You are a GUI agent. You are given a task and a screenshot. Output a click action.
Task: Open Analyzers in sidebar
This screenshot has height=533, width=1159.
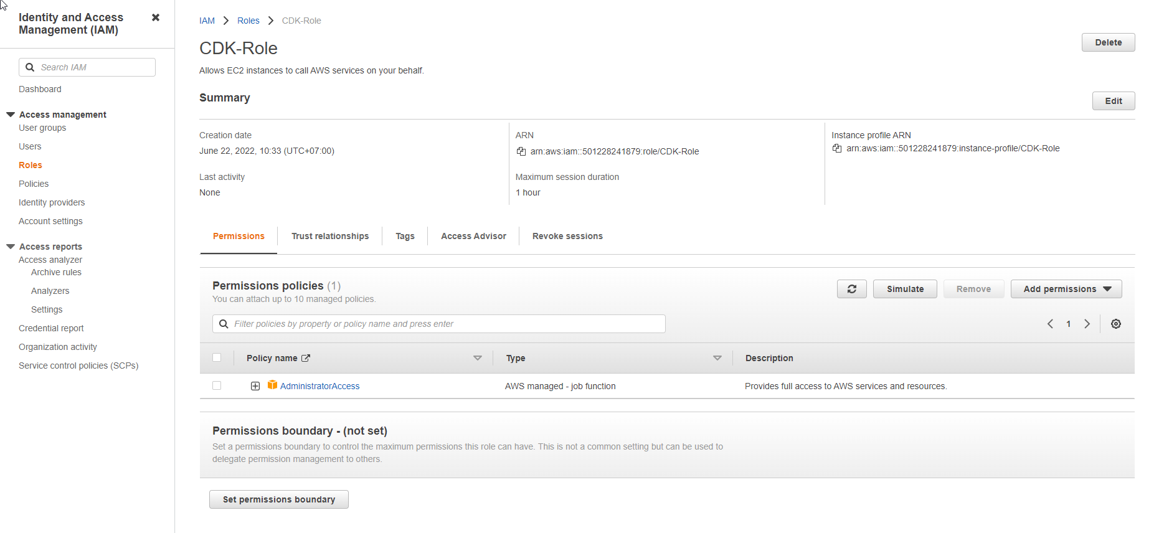click(x=50, y=291)
